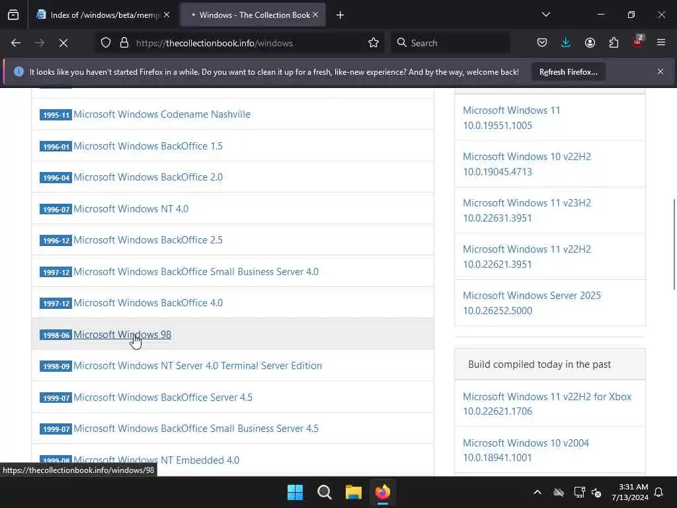Screen dimensions: 677x508
Task: Open Windows Server 2025 10.0.26252.5000 link
Action: pos(532,303)
